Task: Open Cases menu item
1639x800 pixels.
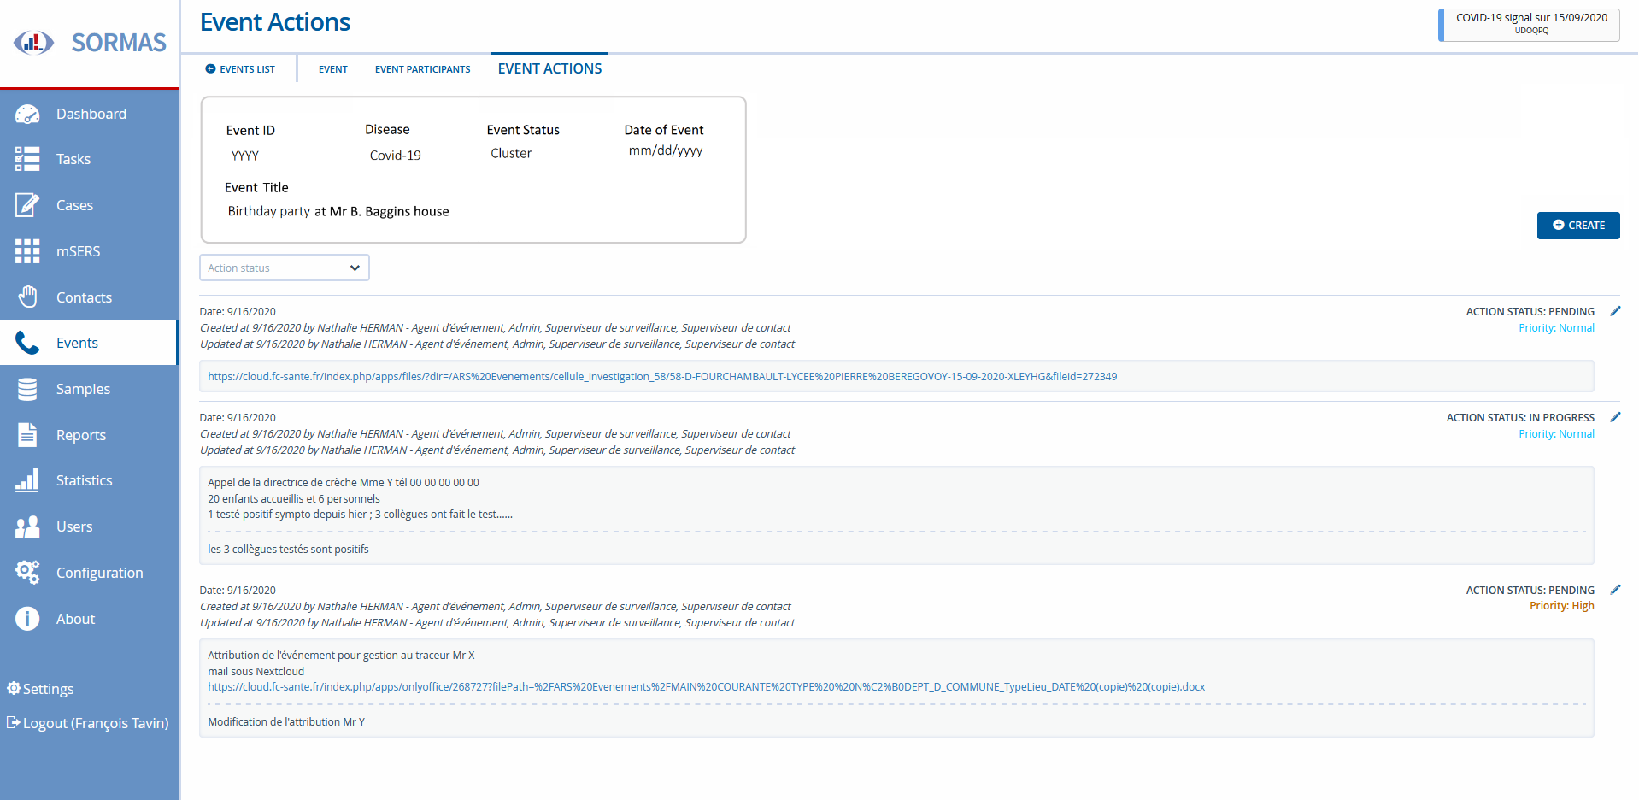Action: [90, 205]
